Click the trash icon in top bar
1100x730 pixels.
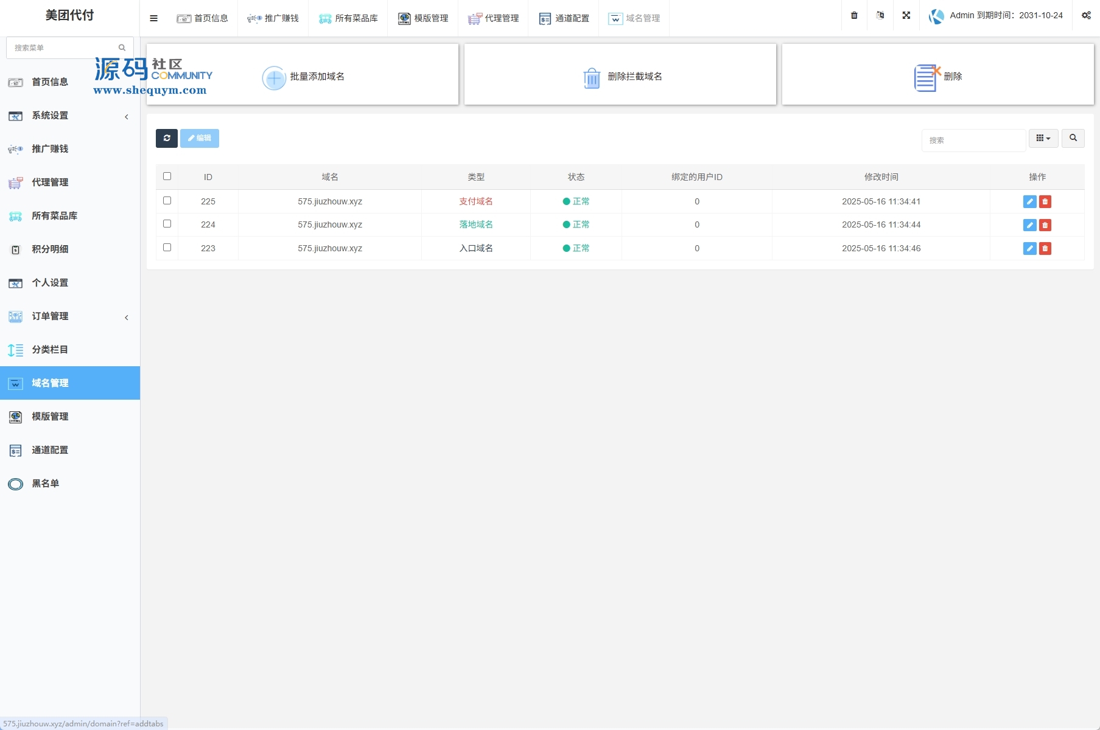pos(854,16)
